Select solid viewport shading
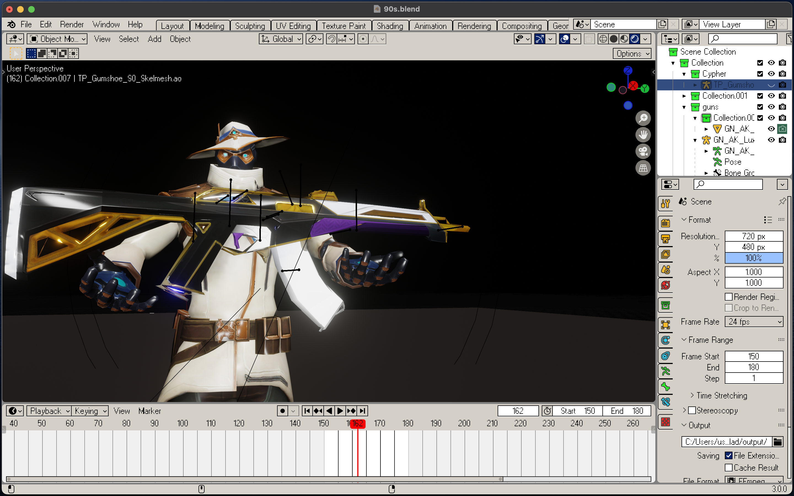Screen dimensions: 794x496 pyautogui.click(x=613, y=39)
